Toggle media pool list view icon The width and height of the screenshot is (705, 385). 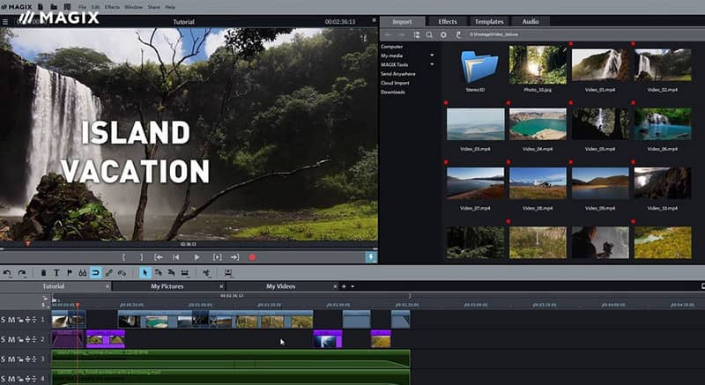pos(416,34)
